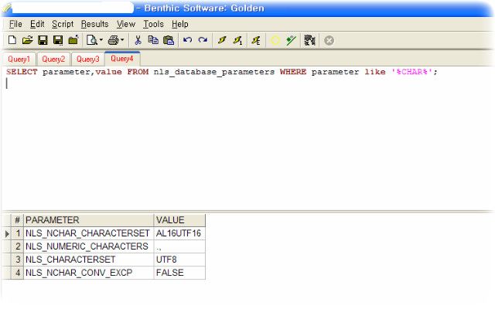Redo with the right curved arrow

(203, 40)
